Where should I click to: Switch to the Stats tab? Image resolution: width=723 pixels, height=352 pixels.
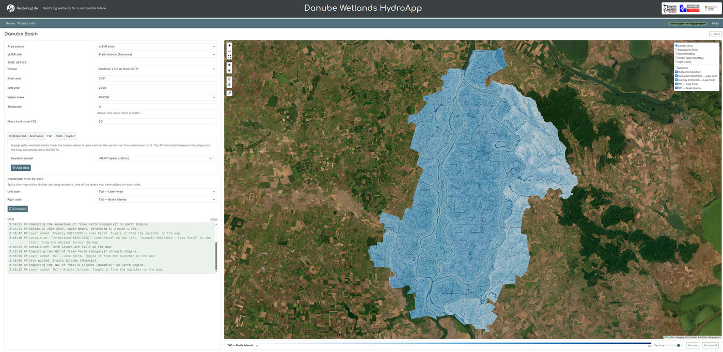[59, 136]
